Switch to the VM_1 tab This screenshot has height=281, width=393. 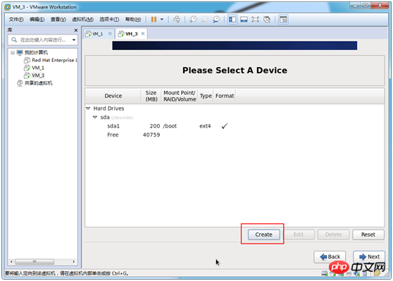click(x=97, y=34)
